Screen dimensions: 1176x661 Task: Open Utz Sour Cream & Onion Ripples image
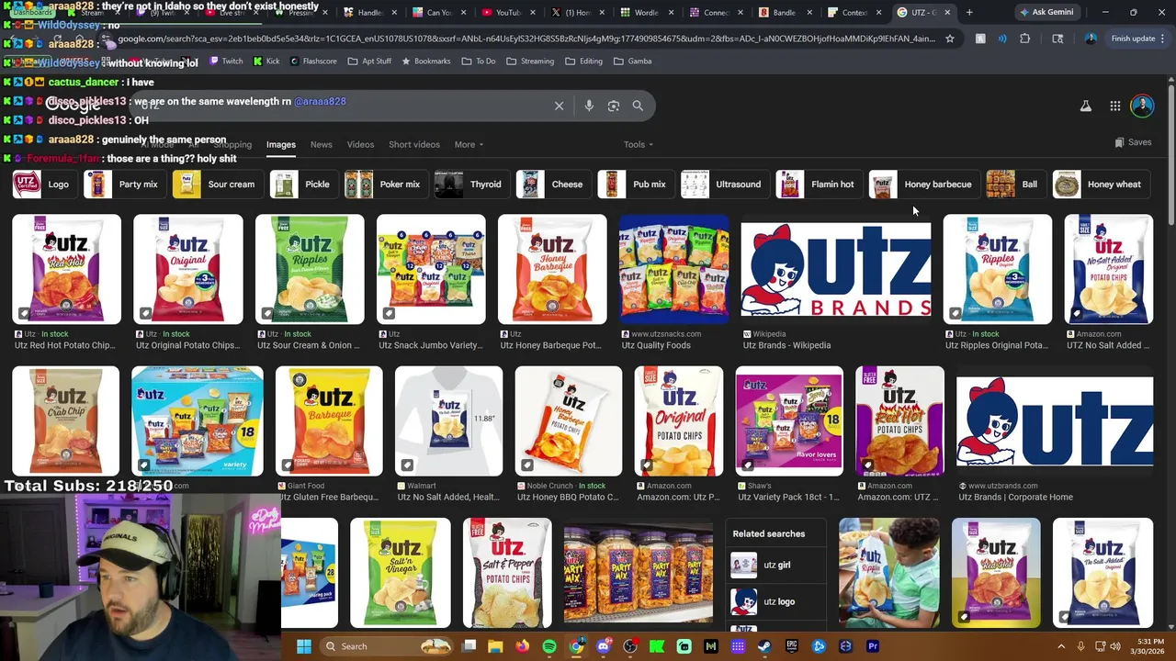(310, 269)
